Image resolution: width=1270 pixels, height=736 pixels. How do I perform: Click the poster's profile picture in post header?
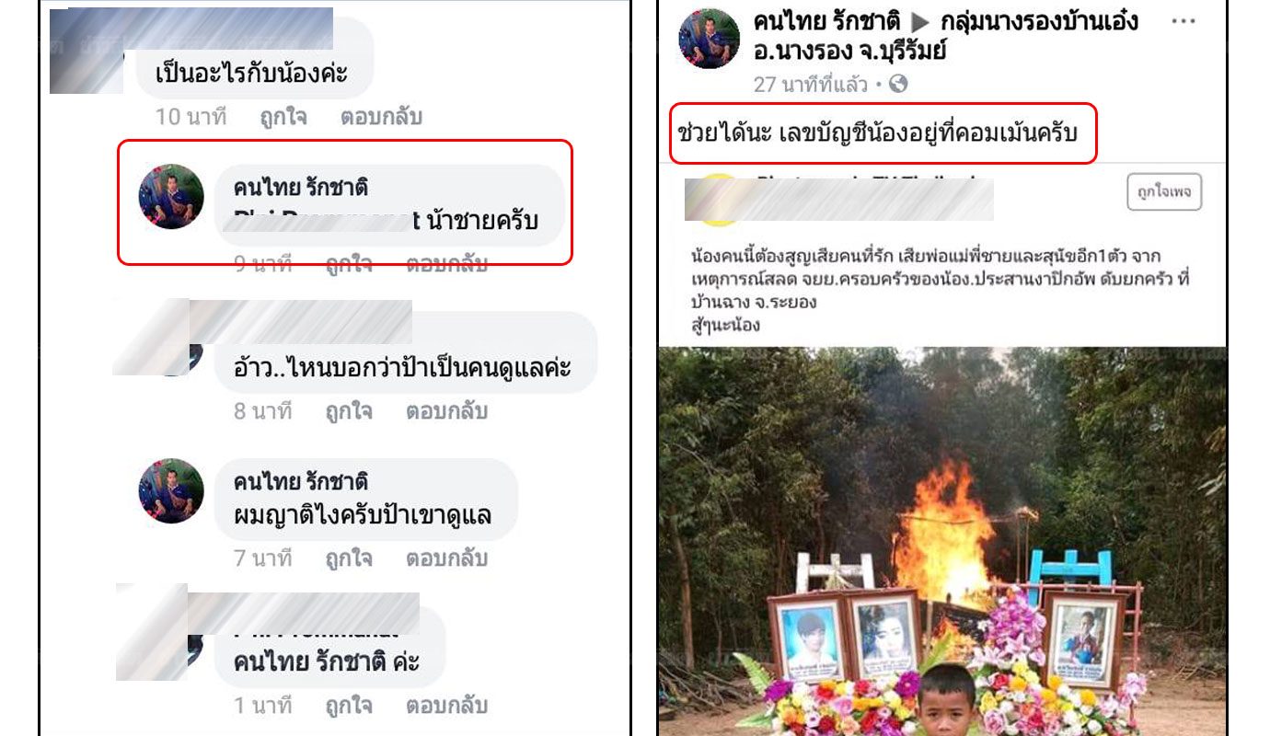[x=709, y=39]
